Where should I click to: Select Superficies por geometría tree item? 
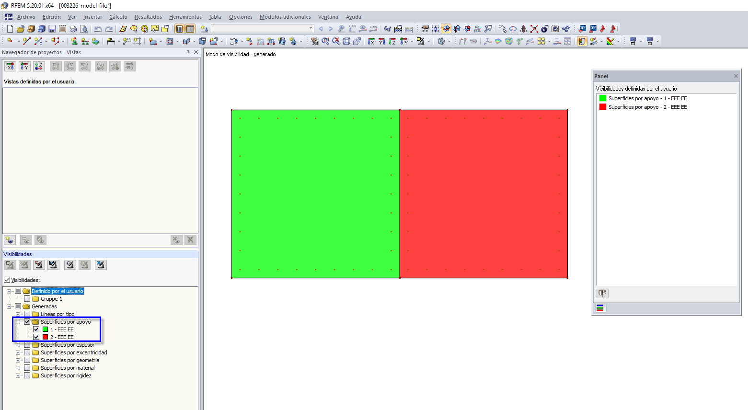[70, 360]
